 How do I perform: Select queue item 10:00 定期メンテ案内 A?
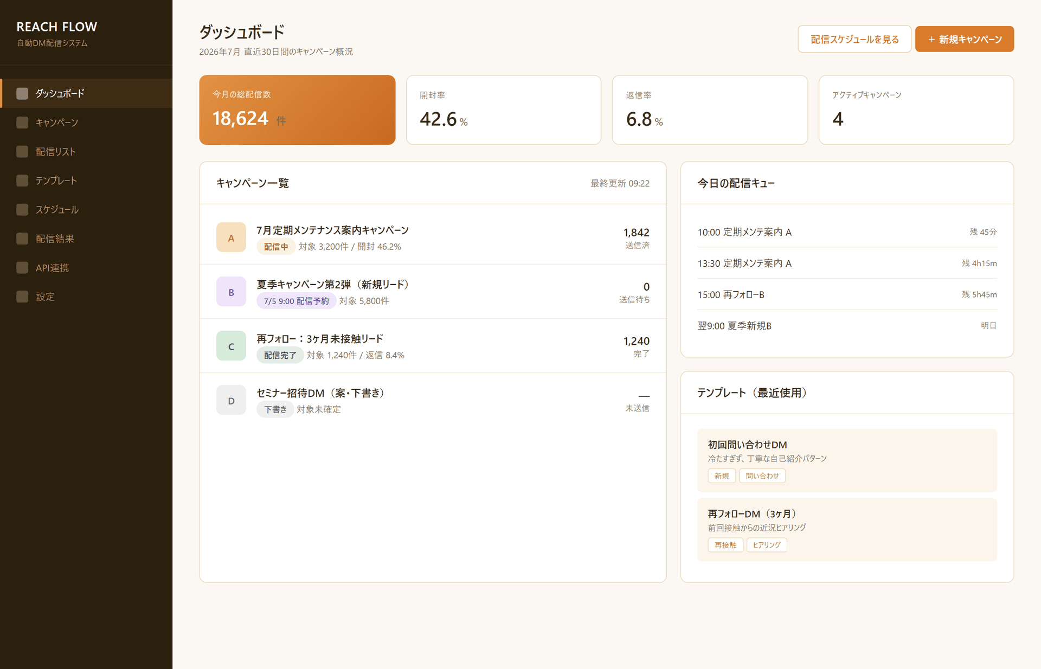pos(847,232)
